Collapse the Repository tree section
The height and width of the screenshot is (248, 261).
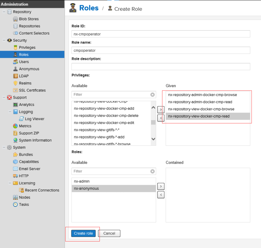tap(4, 12)
